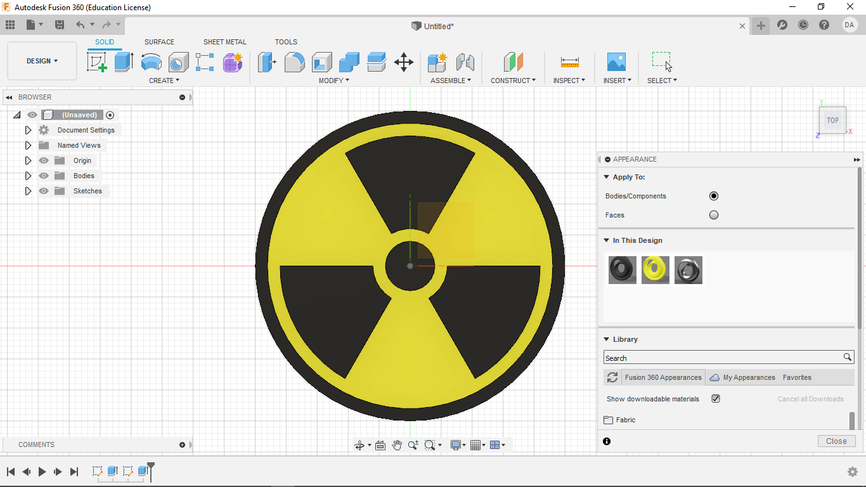Save the document with the disk icon
866x487 pixels.
[59, 25]
